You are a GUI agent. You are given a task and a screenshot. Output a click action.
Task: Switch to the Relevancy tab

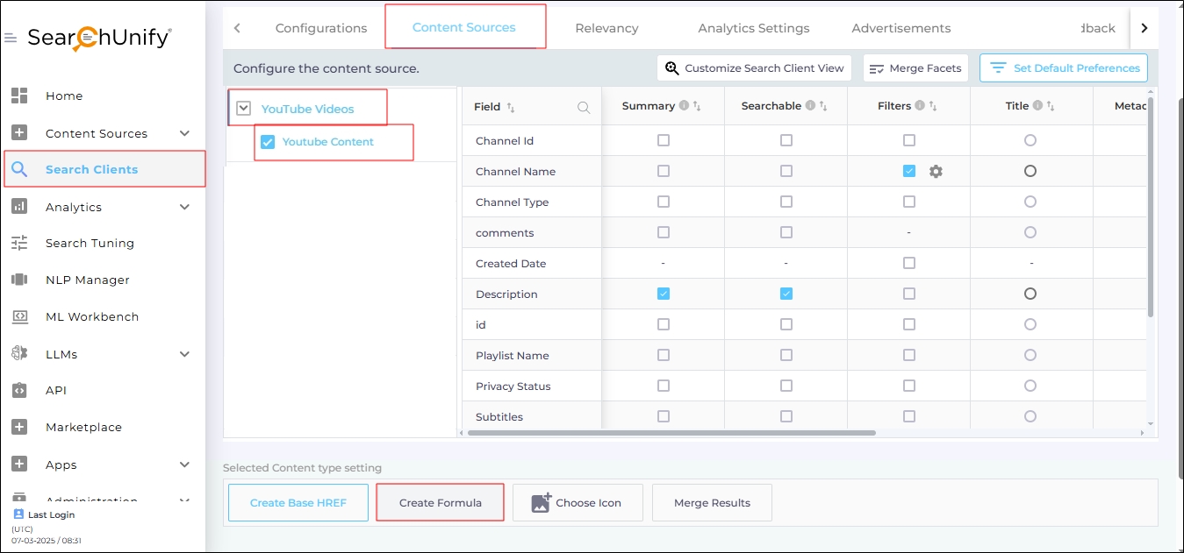(x=606, y=28)
